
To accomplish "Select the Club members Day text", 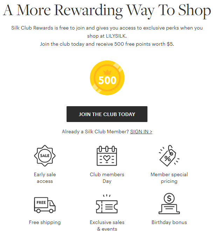I will (107, 178).
